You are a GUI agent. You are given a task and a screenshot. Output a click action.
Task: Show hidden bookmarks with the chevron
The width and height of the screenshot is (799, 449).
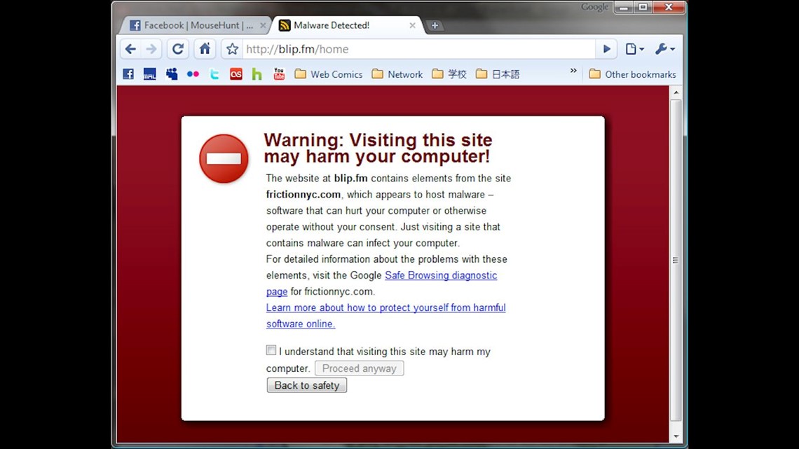coord(573,71)
